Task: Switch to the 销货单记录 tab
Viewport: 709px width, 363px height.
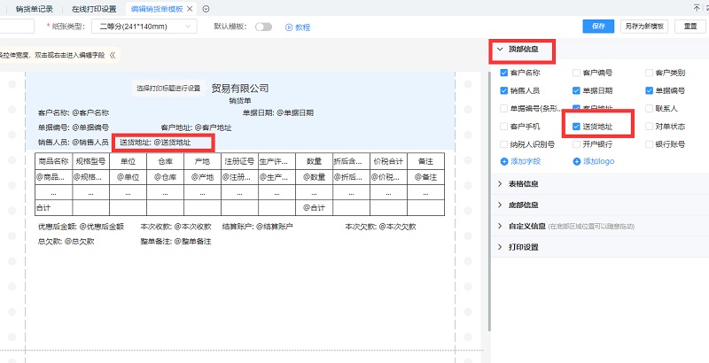Action: pyautogui.click(x=35, y=8)
